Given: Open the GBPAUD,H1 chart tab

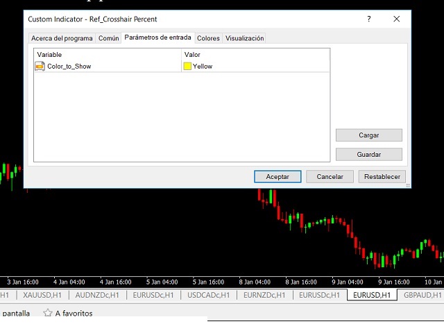Looking at the screenshot, I should tap(422, 295).
